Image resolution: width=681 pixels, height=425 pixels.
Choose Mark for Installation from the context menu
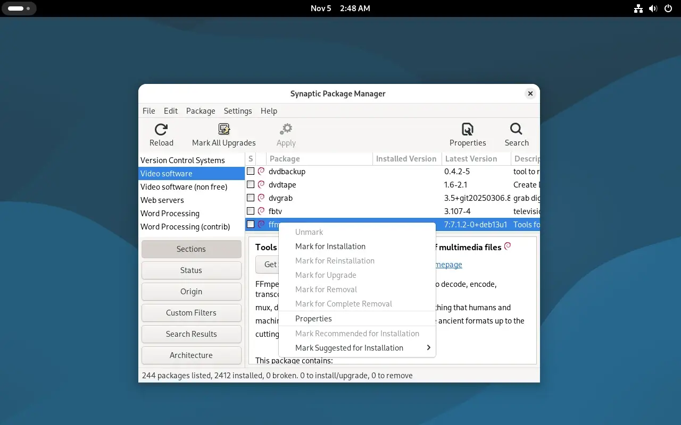click(330, 246)
